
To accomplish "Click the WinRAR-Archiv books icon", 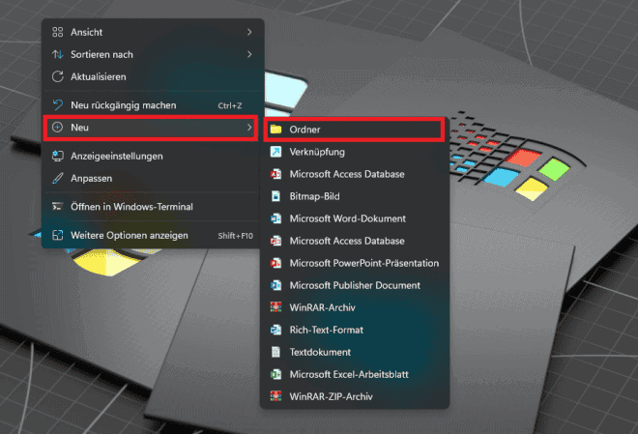I will pyautogui.click(x=275, y=307).
